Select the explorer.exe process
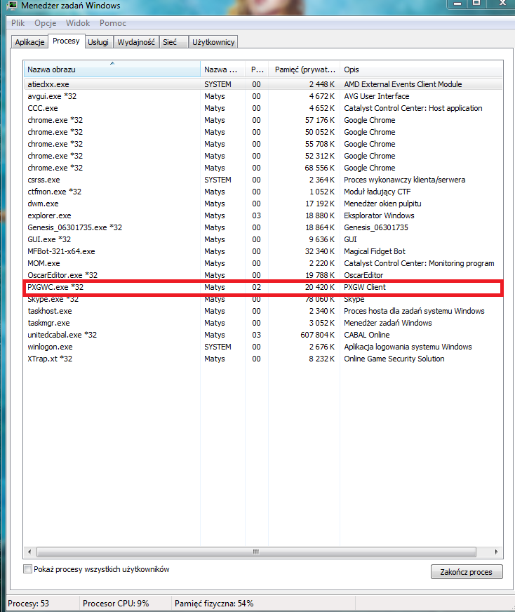The width and height of the screenshot is (515, 612). (x=263, y=215)
